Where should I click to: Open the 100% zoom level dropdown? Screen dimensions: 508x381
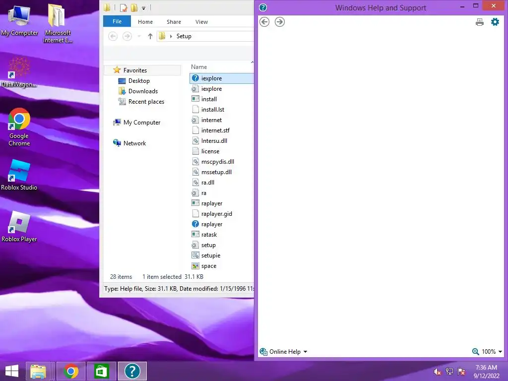tap(487, 352)
